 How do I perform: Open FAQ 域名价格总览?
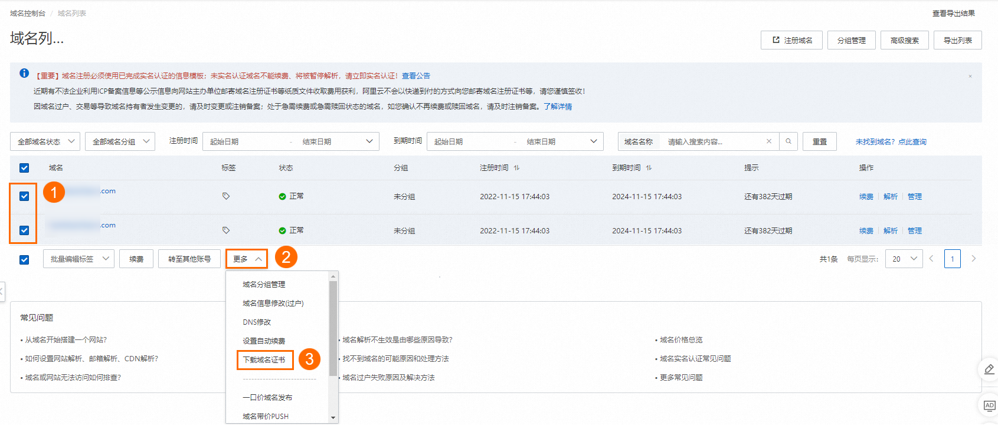point(681,340)
